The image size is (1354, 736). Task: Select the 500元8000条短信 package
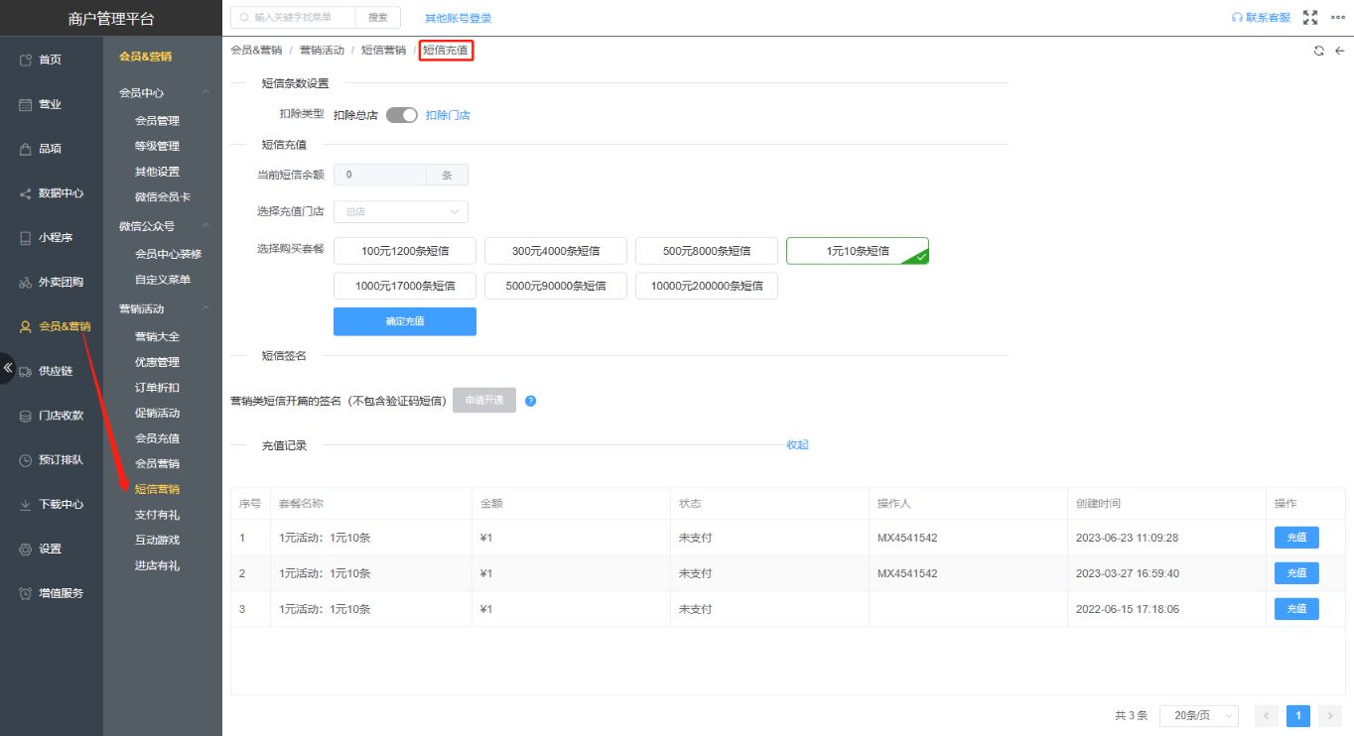tap(707, 251)
